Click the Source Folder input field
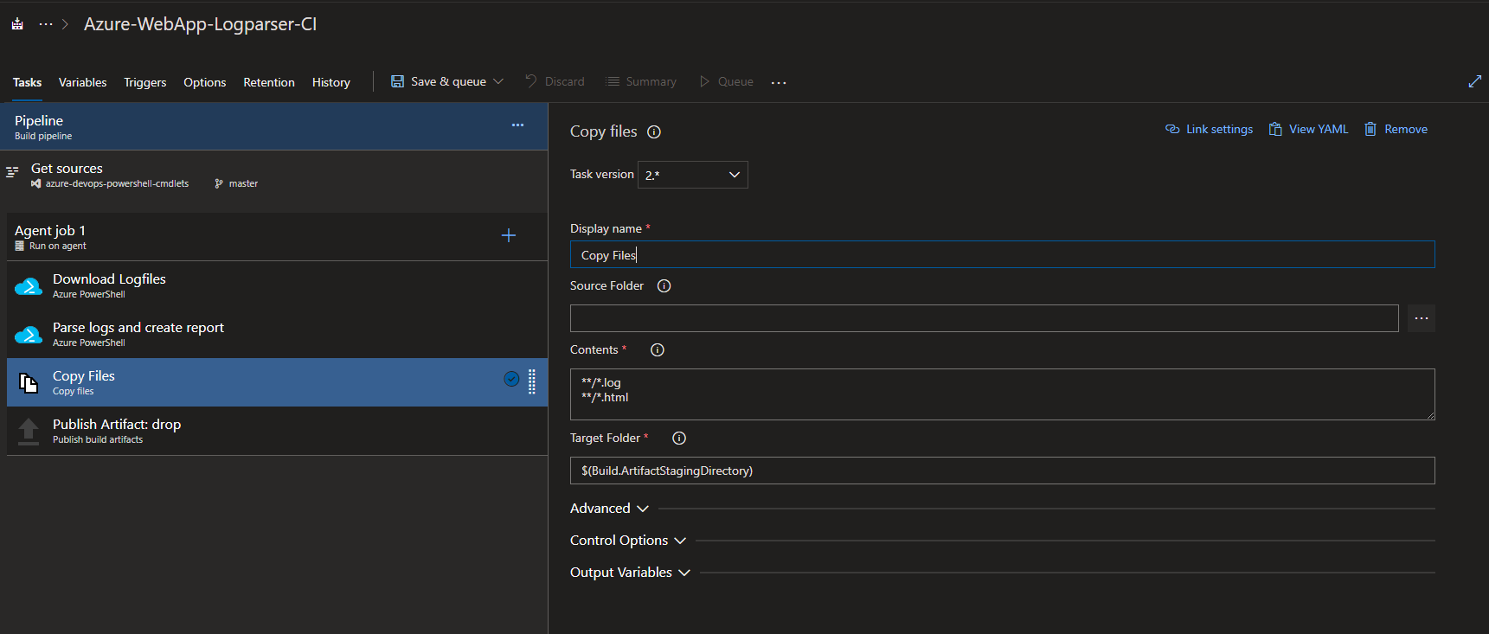The image size is (1489, 634). [984, 318]
